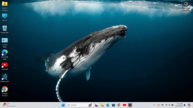Screen dimensions: 193x108
Task: Click the Windows Start button
Action: pos(63,105)
